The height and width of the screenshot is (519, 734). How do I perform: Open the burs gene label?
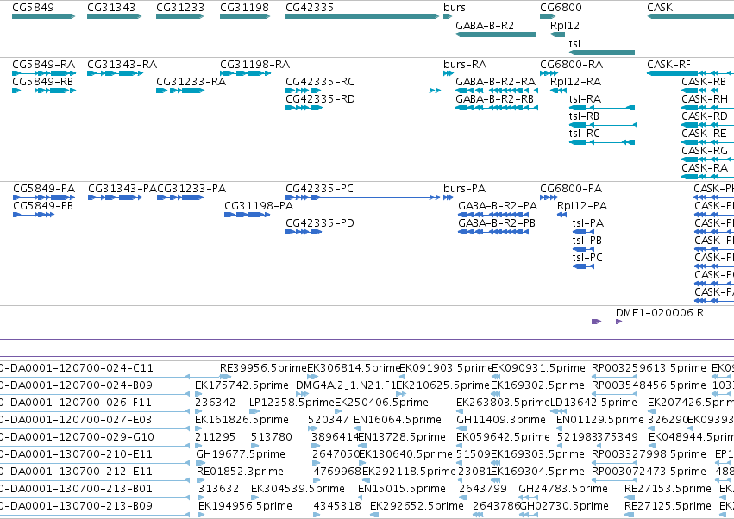pos(455,8)
